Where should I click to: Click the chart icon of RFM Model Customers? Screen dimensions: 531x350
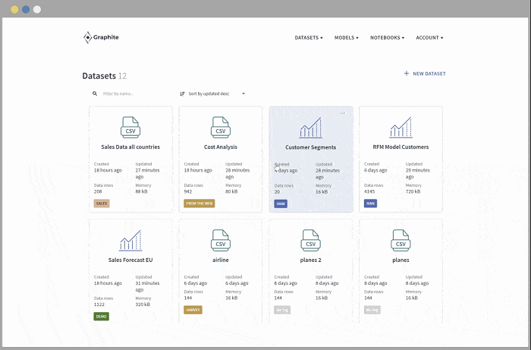pyautogui.click(x=401, y=128)
